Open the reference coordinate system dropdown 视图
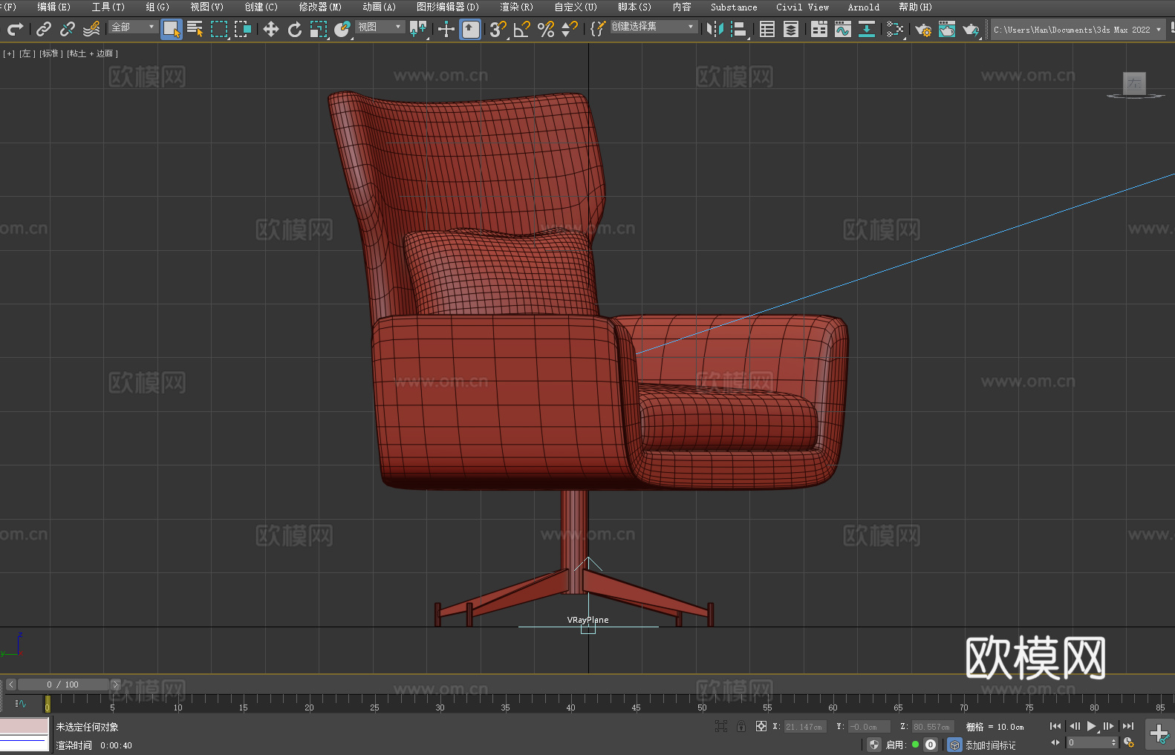1175x755 pixels. (x=380, y=27)
